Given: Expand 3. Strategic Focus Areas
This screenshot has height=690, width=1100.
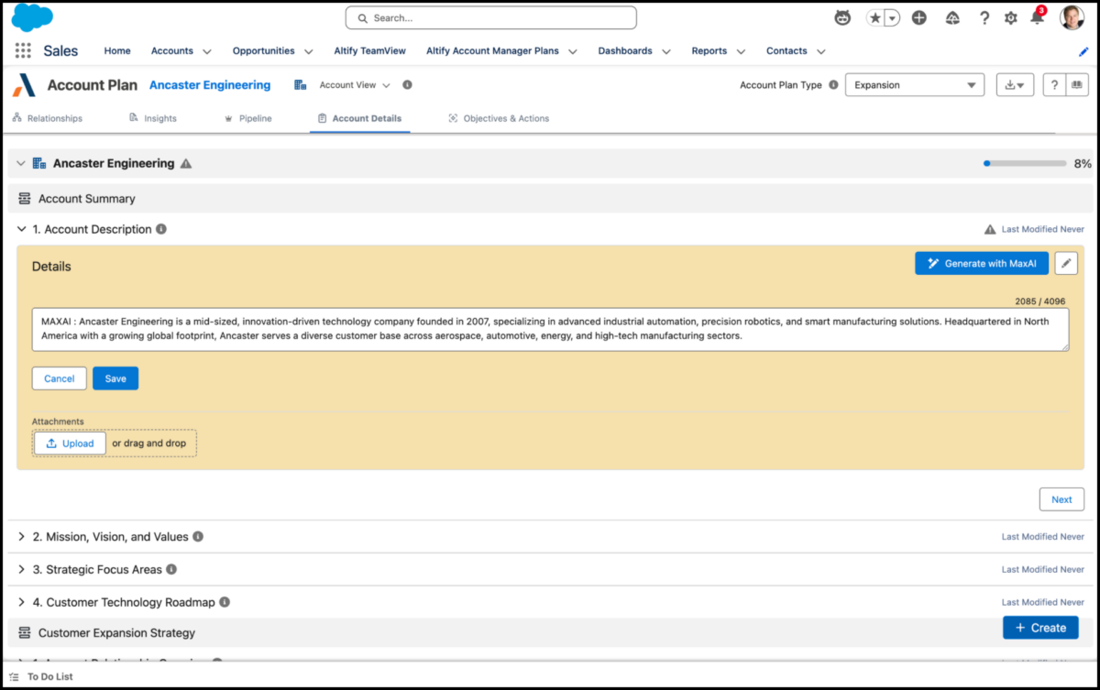Looking at the screenshot, I should coord(22,570).
